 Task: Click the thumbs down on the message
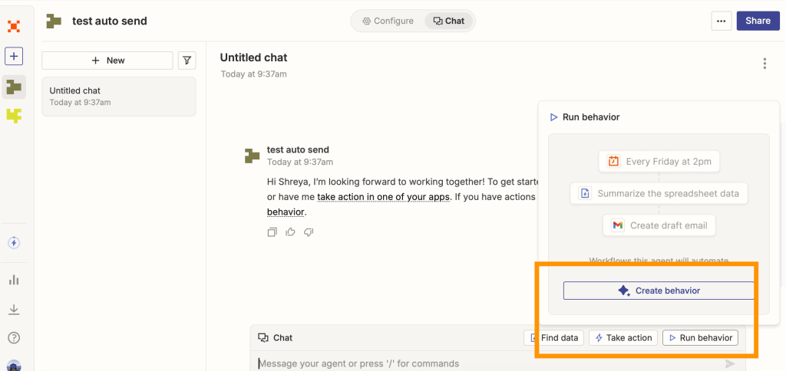point(309,232)
